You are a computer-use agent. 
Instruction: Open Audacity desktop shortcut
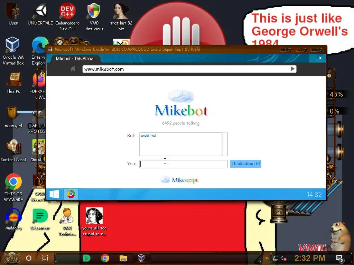click(x=13, y=219)
